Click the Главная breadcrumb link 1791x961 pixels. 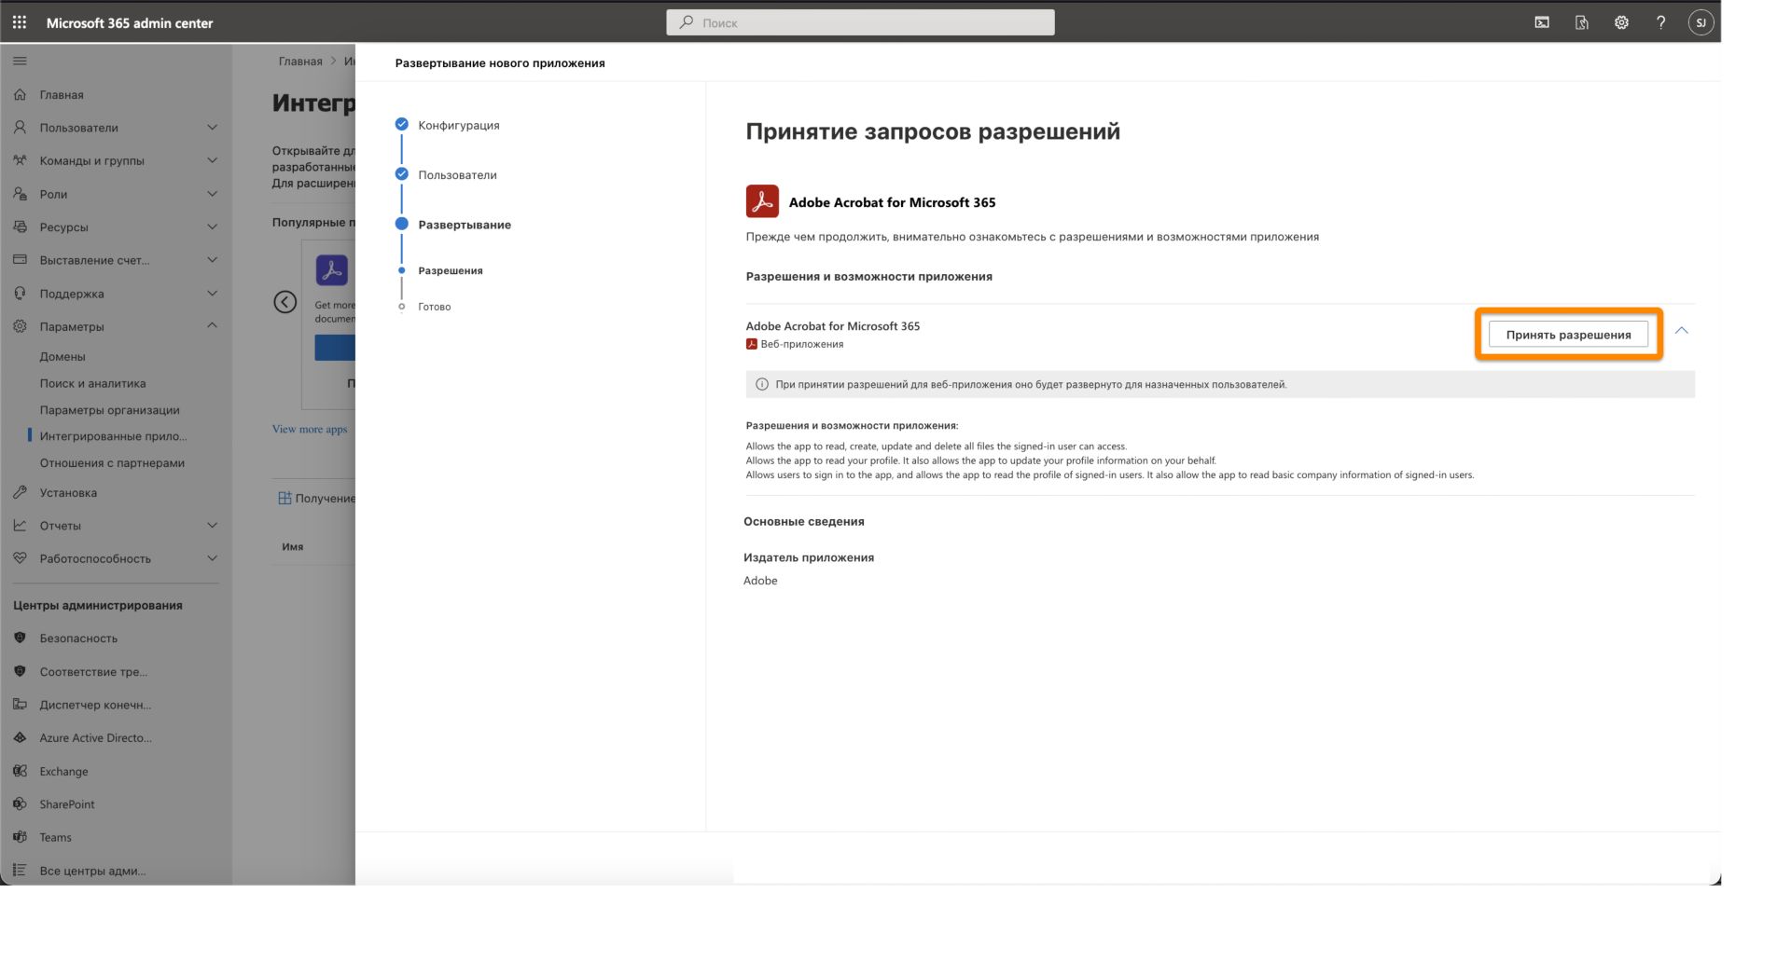[x=300, y=62]
